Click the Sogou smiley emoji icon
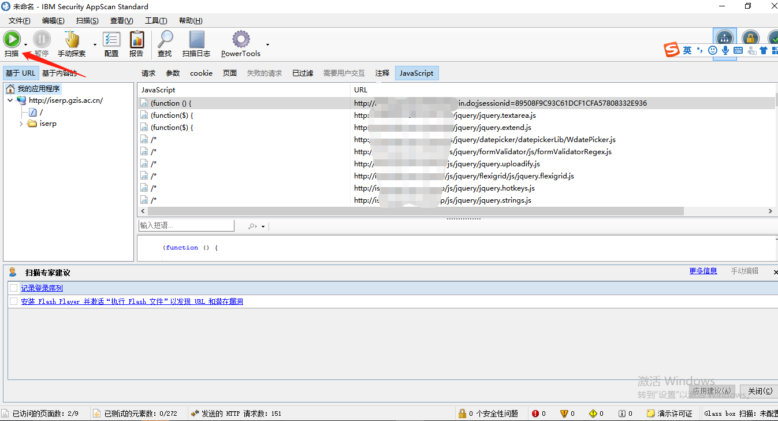 coord(713,50)
